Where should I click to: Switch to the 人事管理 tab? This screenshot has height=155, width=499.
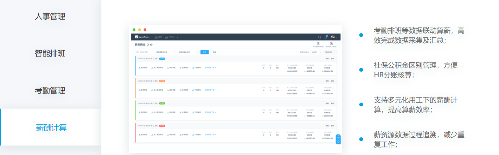pos(50,16)
